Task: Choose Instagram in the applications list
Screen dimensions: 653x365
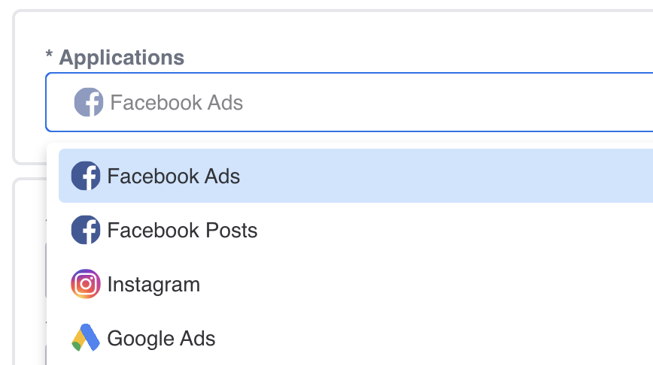Action: pos(356,284)
